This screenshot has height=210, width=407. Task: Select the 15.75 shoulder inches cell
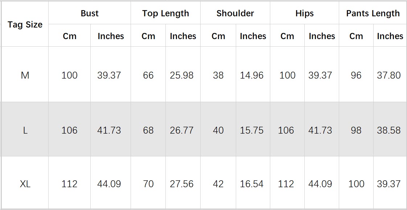tap(252, 130)
